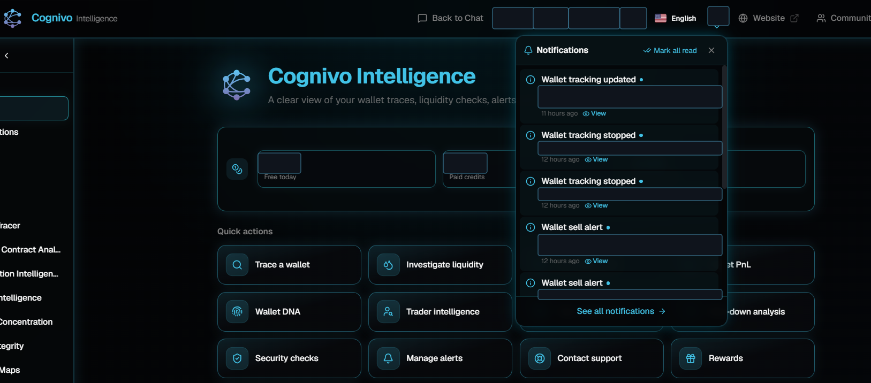Select the Maps sidebar item
Screen dimensions: 871x383
click(11, 370)
